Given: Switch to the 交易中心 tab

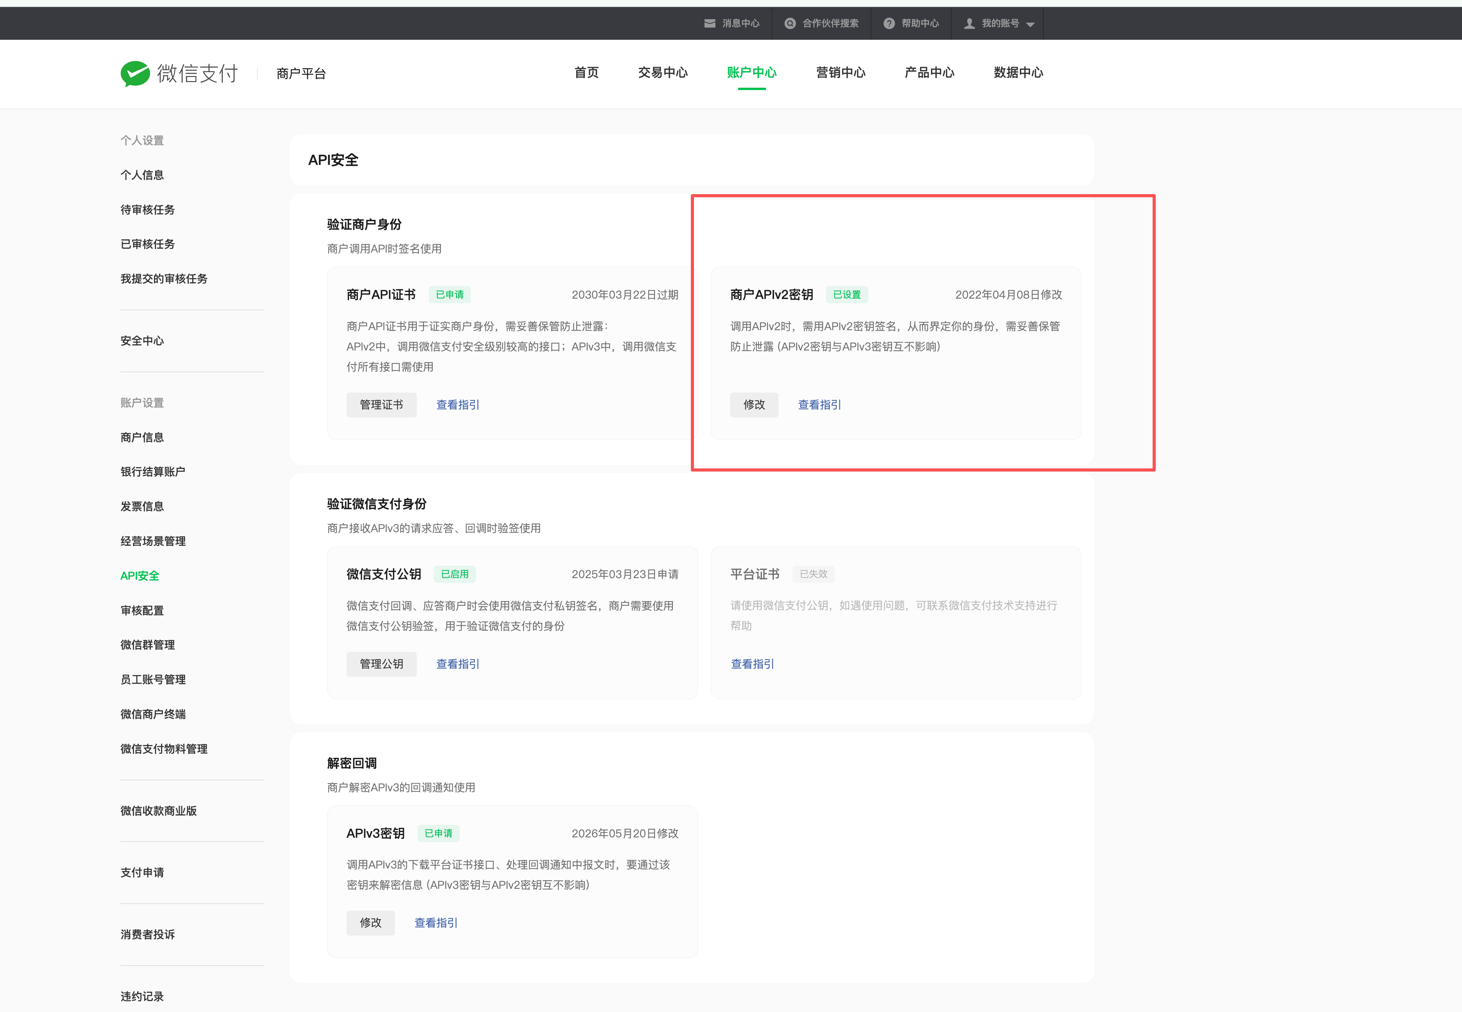Looking at the screenshot, I should click(662, 72).
